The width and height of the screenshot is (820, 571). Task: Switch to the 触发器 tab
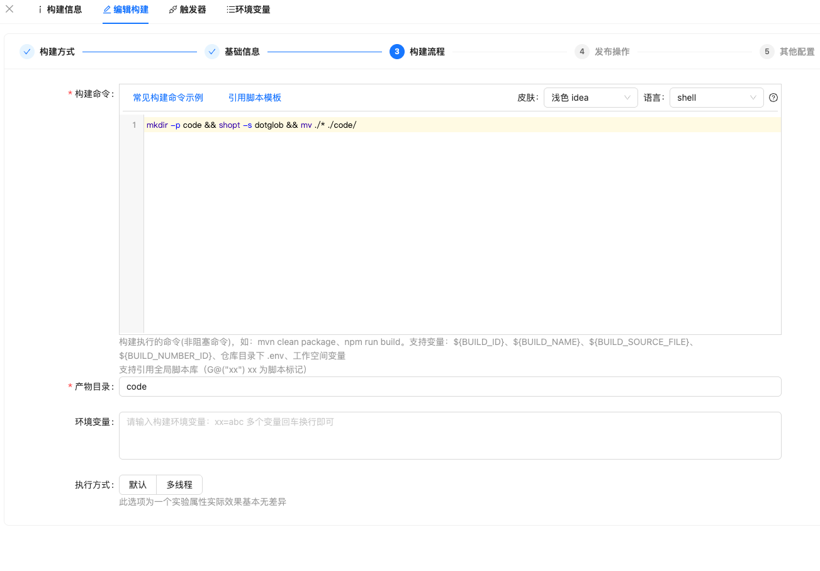click(188, 9)
